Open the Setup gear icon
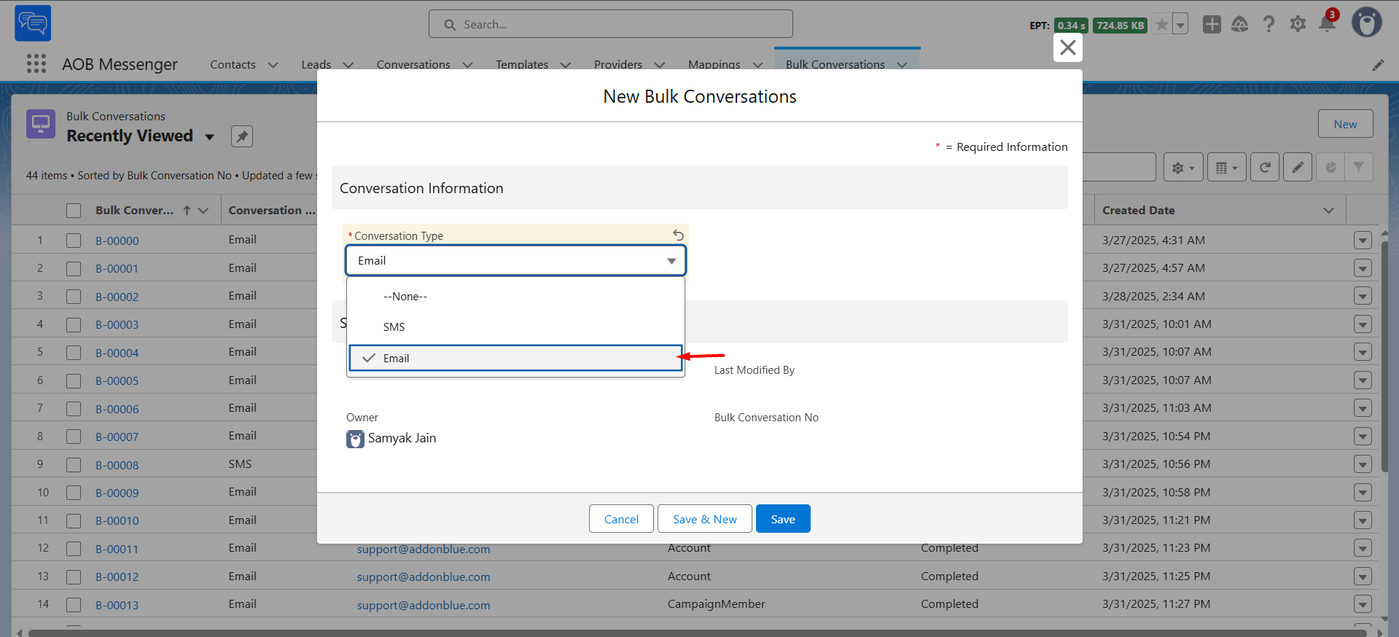This screenshot has height=637, width=1399. click(1298, 25)
